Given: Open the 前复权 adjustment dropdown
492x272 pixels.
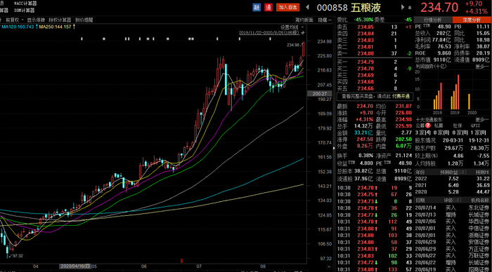Looking at the screenshot, I should tap(15, 20).
